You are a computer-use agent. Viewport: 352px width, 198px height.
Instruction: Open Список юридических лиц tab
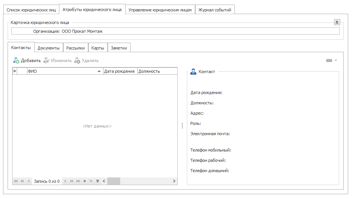coord(31,10)
